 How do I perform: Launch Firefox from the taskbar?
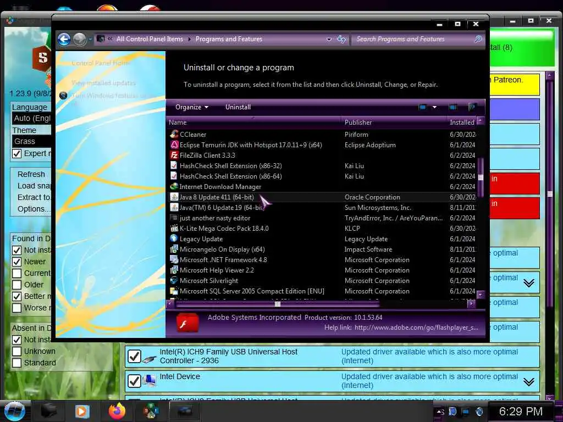coord(117,411)
